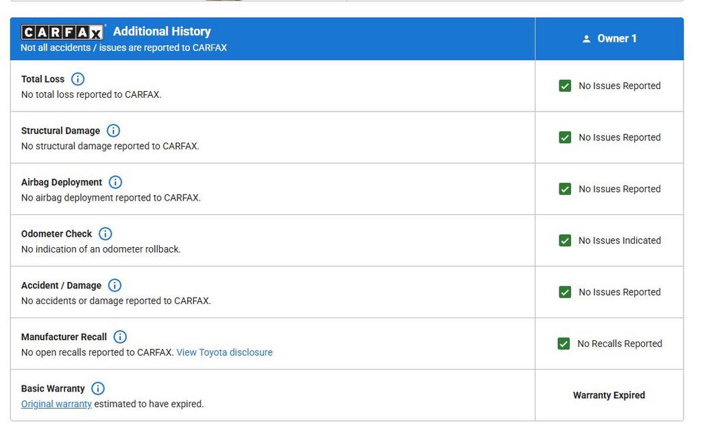Click the Owner 1 person icon
This screenshot has width=702, height=436.
pyautogui.click(x=586, y=39)
